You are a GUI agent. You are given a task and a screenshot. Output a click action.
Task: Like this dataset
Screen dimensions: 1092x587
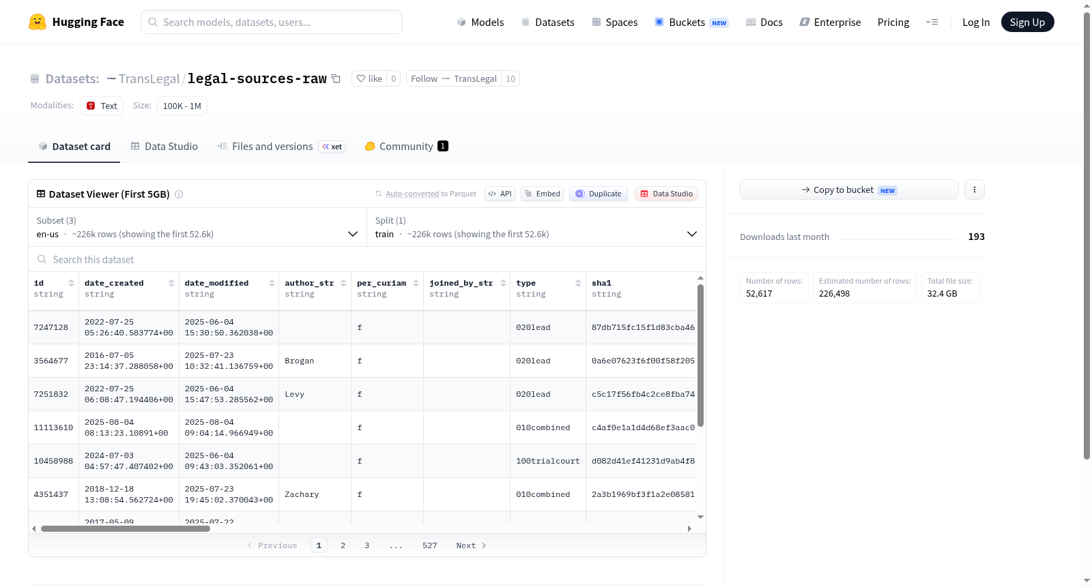(x=369, y=78)
